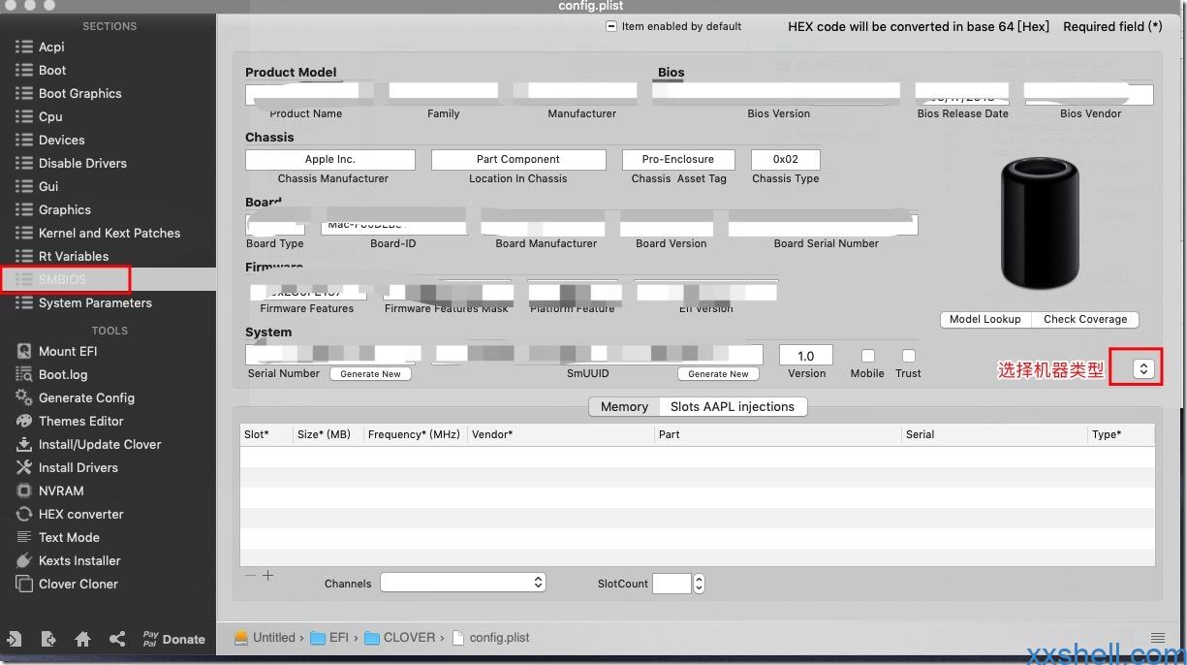Adjust the SlotCount stepper arrows
Image resolution: width=1187 pixels, height=665 pixels.
click(x=700, y=584)
